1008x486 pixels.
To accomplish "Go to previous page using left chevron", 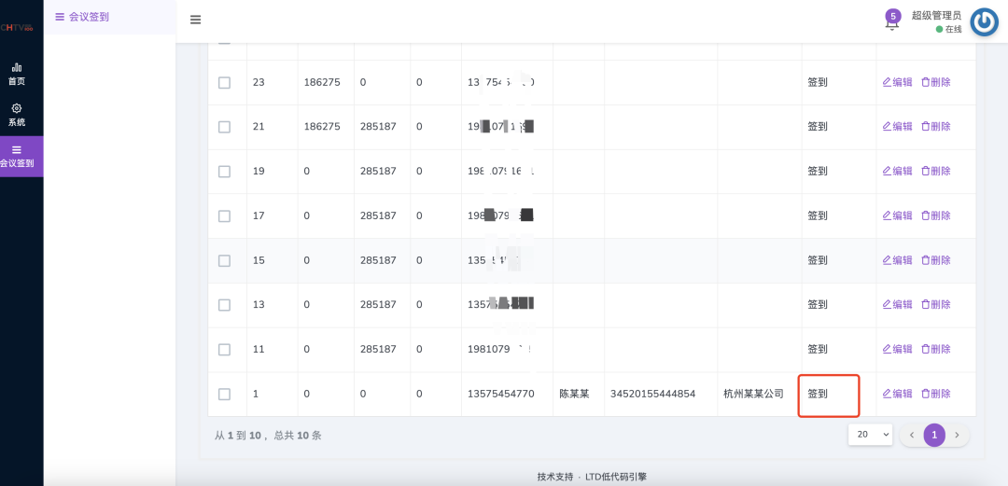I will coord(912,435).
